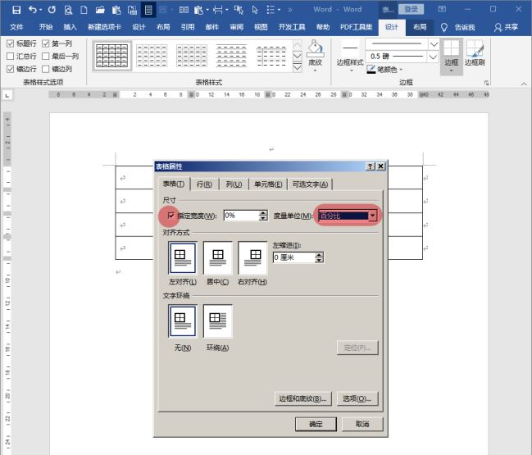This screenshot has height=455, width=532.
Task: Open the measurement unit (度量单位) dropdown
Action: [373, 216]
